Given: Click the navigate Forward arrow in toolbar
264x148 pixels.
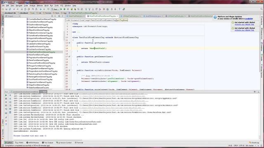Looking at the screenshot, I should (x=44, y=9).
